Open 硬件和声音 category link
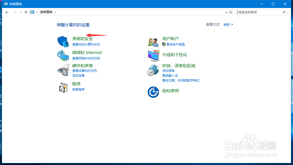 point(82,66)
